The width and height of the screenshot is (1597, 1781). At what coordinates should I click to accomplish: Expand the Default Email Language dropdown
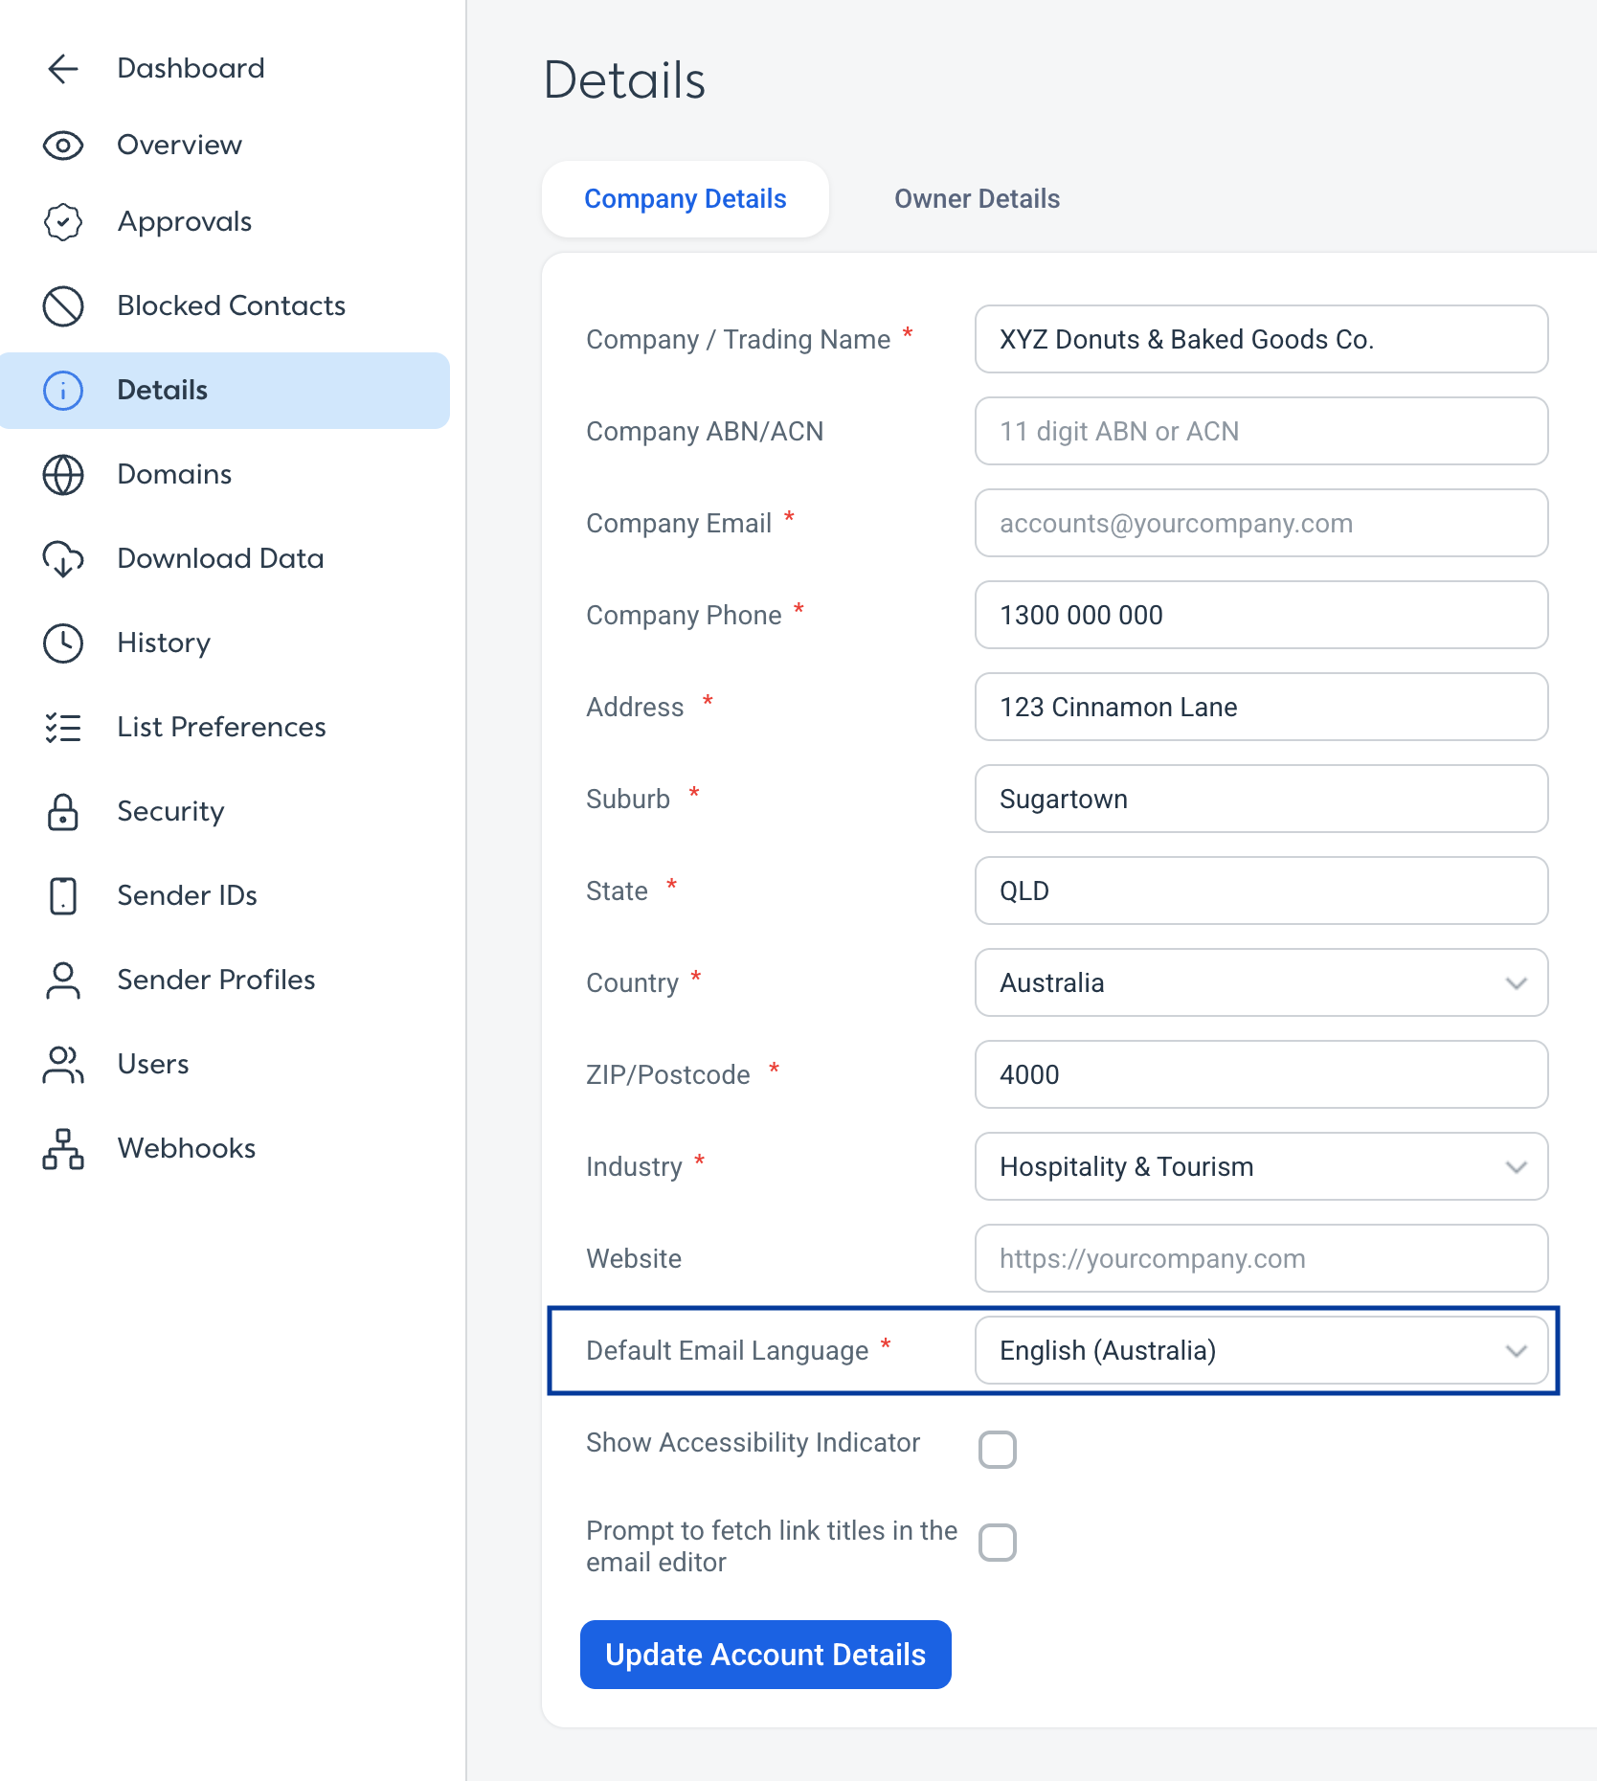tap(1261, 1350)
